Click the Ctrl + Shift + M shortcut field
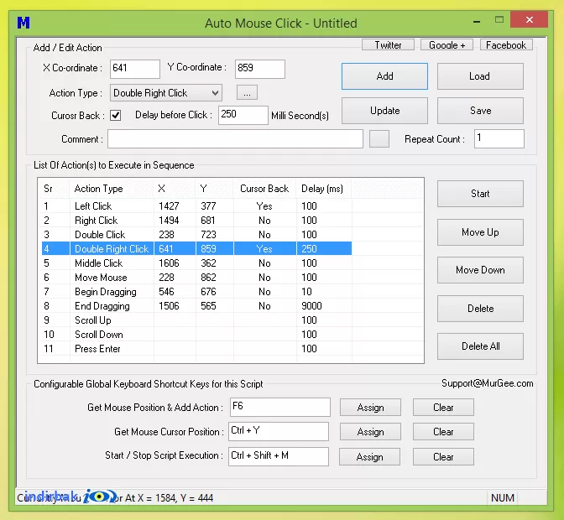Screen dimensions: 564x520 [x=279, y=456]
